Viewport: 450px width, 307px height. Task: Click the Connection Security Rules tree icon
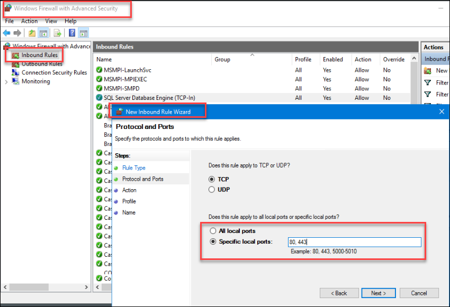[x=15, y=72]
